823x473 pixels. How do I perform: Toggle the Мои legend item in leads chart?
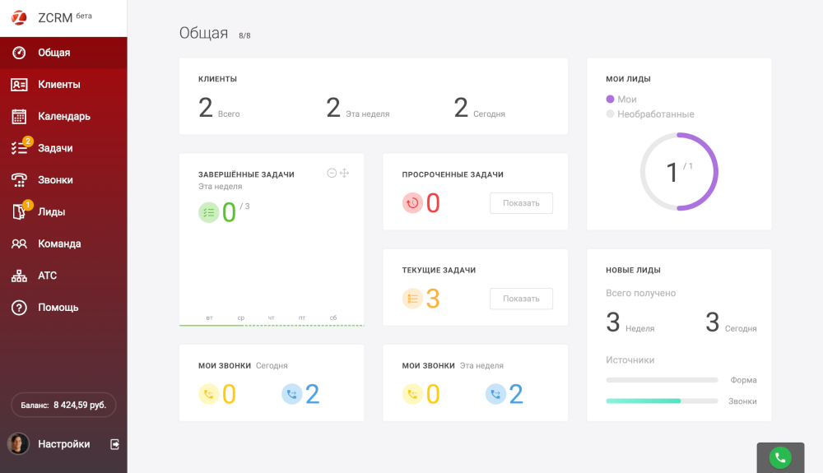621,99
